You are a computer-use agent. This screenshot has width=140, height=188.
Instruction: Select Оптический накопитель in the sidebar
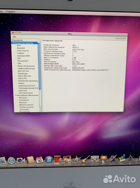(x=28, y=81)
